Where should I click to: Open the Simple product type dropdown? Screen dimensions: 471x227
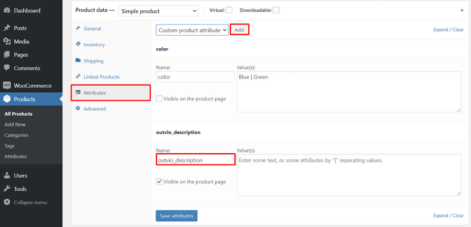[x=158, y=11]
